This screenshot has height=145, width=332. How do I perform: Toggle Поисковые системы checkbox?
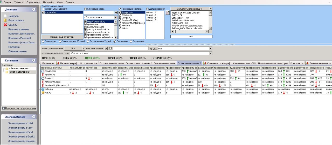pos(120,9)
